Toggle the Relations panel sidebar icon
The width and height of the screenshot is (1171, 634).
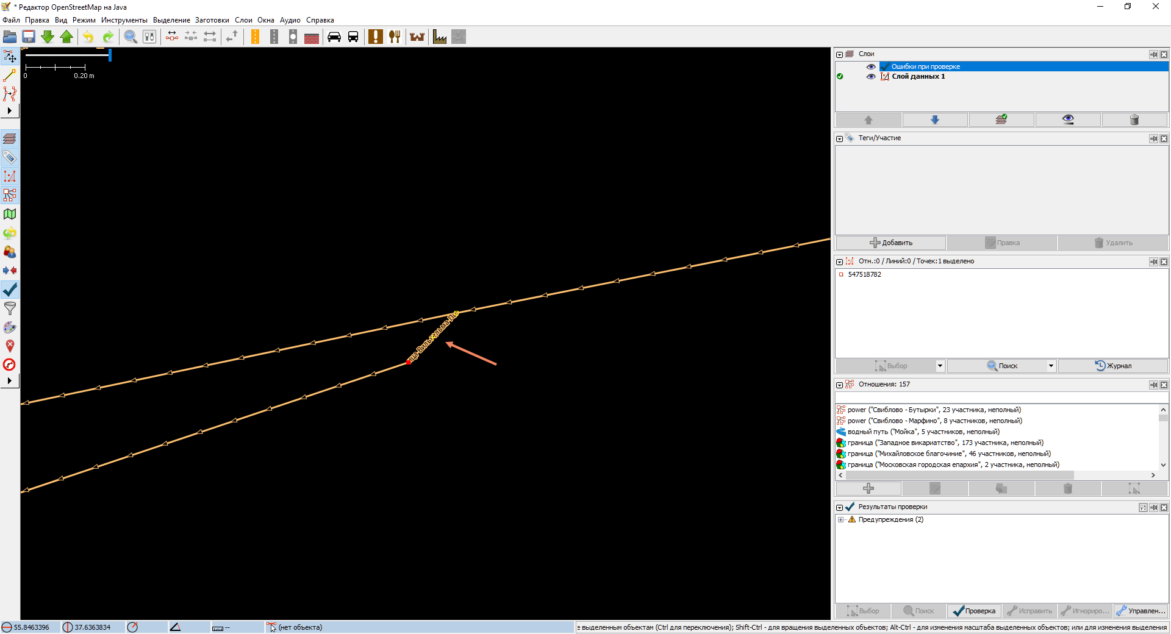pos(10,195)
